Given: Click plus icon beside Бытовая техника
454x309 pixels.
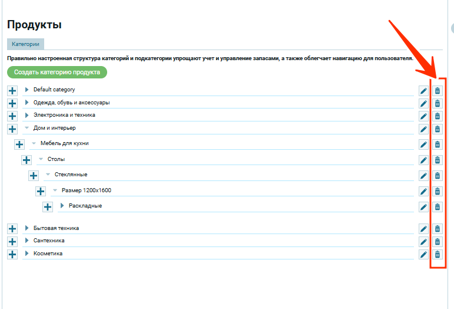Looking at the screenshot, I should (12, 229).
